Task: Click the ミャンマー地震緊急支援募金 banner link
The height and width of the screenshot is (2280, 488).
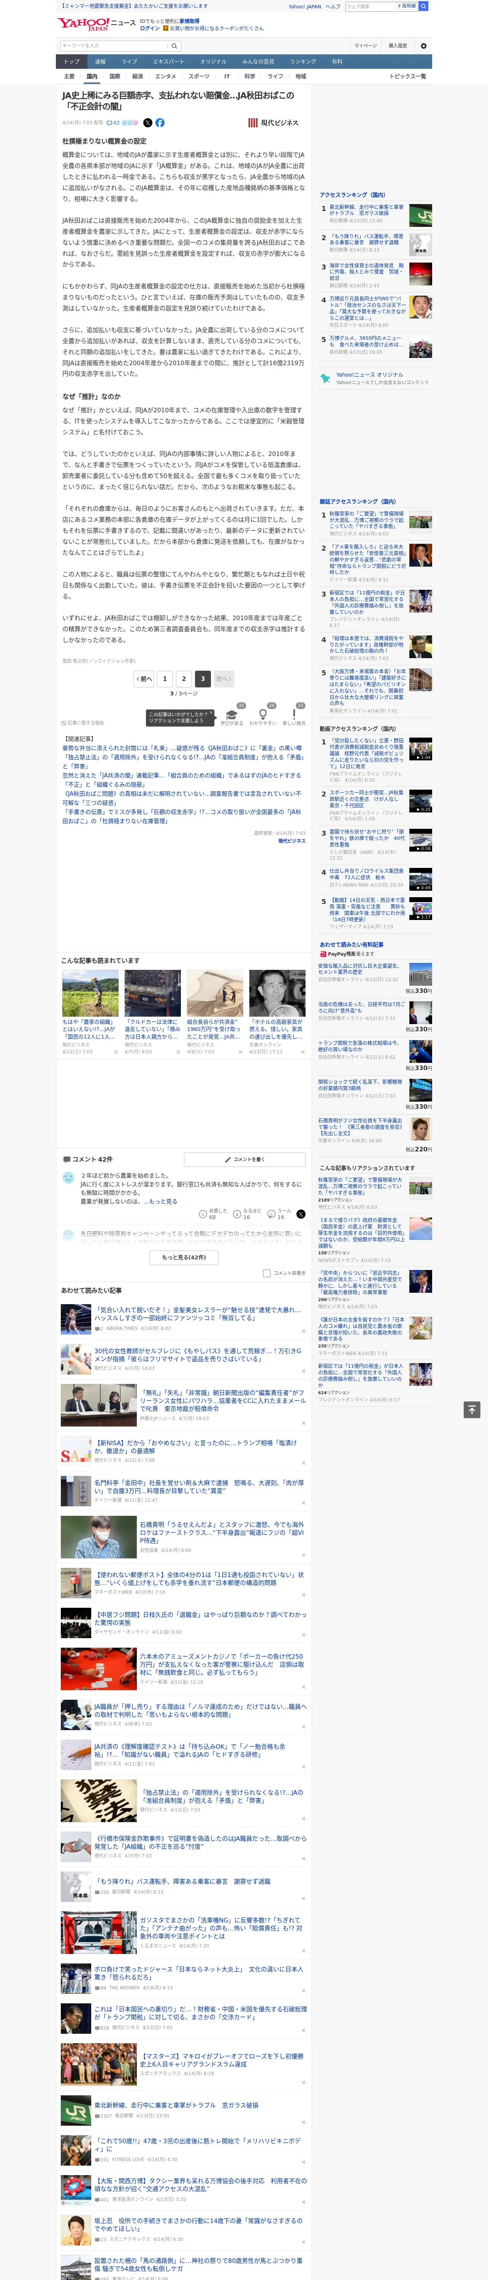Action: pos(135,6)
